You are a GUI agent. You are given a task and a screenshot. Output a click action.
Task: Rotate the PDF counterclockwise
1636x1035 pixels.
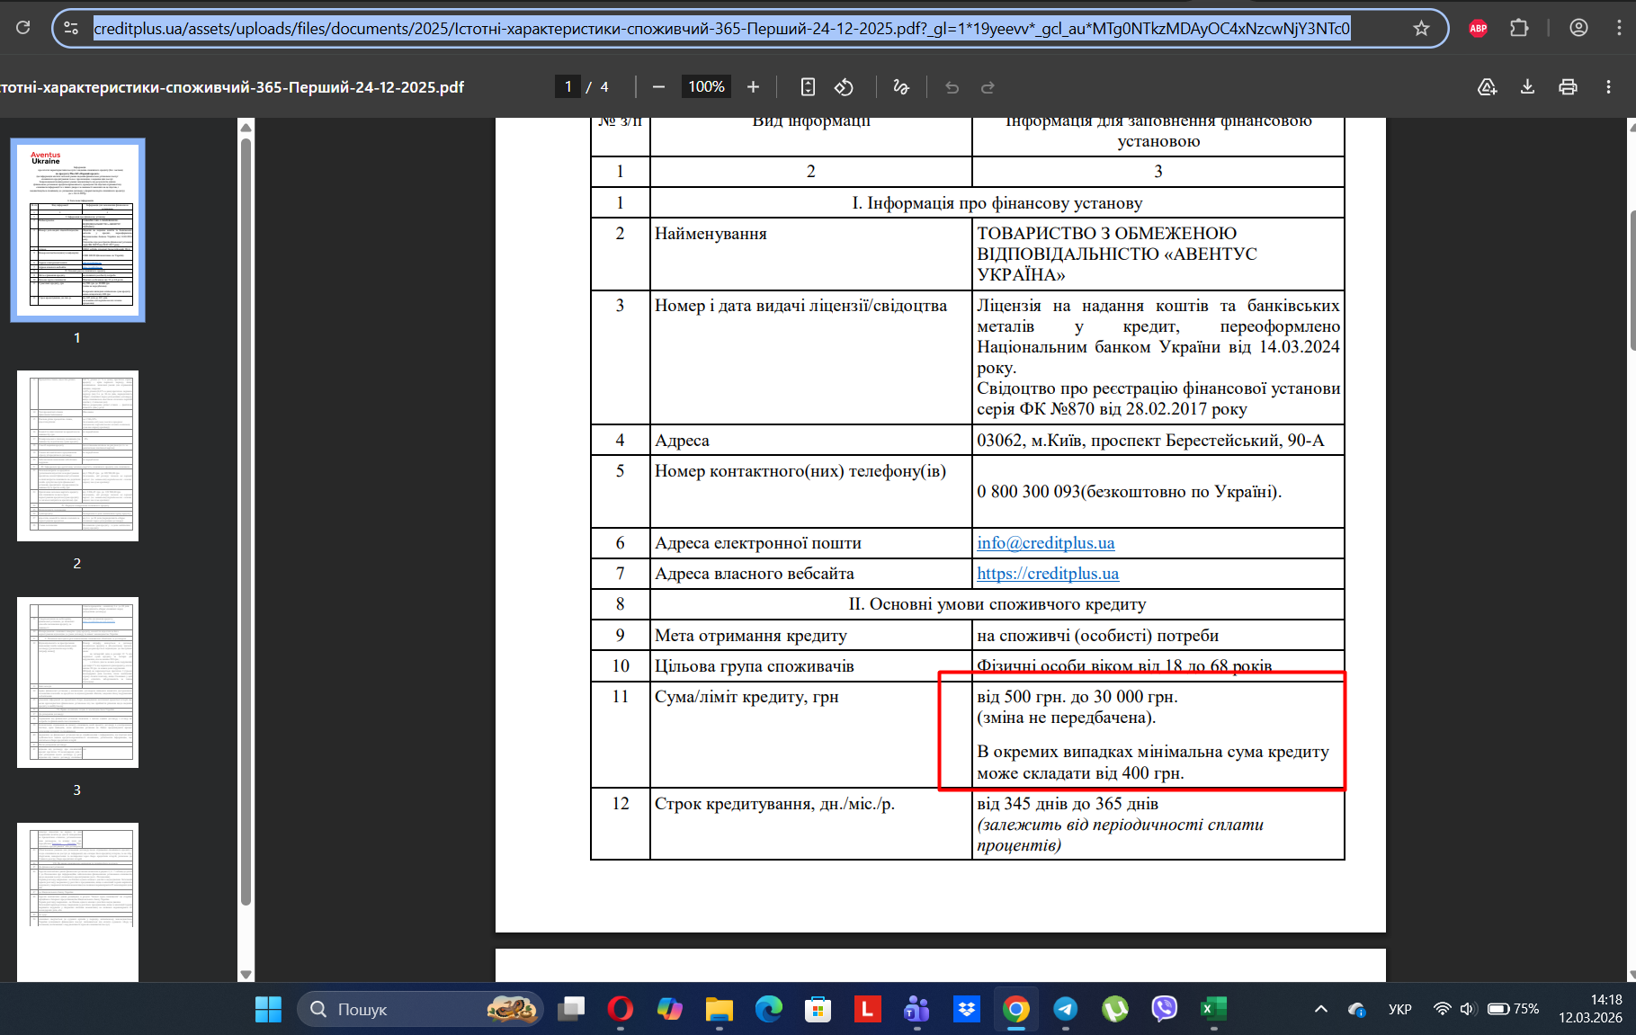(844, 87)
